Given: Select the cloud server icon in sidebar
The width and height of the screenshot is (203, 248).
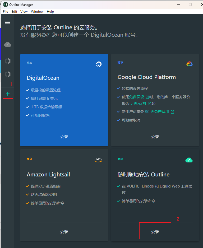Looking at the screenshot, I should (8, 44).
